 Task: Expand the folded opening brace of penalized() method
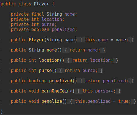(81, 81)
